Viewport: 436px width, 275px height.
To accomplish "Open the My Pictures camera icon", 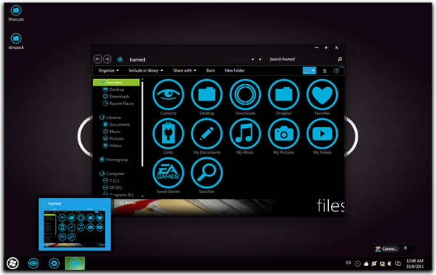I will click(284, 134).
